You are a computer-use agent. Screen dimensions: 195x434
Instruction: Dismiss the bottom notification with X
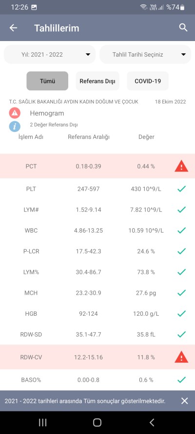tap(184, 401)
